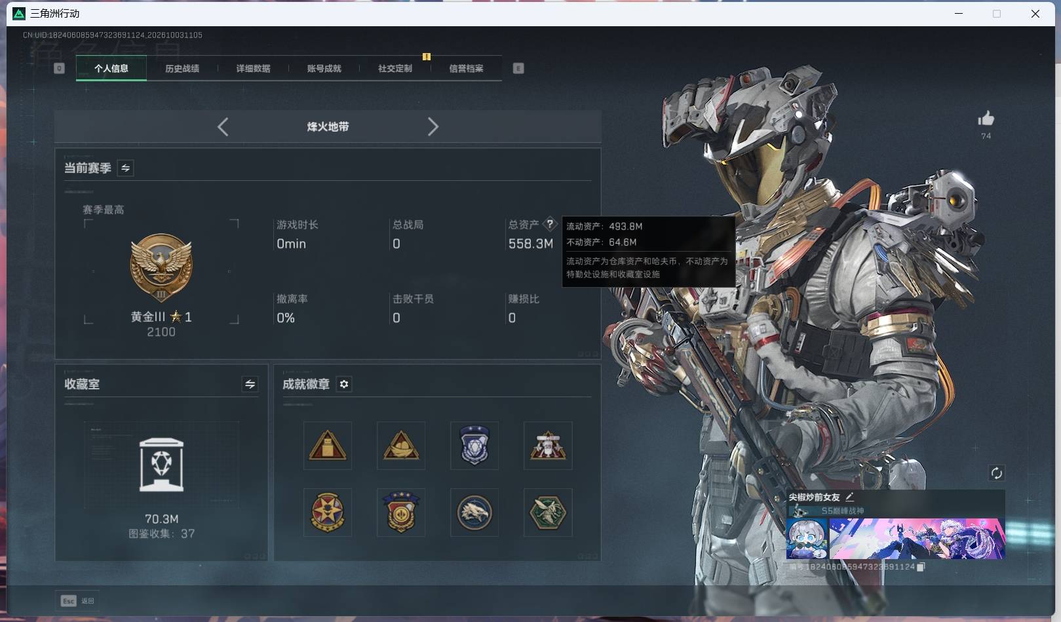Select the green hexagon wasp badge
Image resolution: width=1061 pixels, height=622 pixels.
pyautogui.click(x=548, y=513)
